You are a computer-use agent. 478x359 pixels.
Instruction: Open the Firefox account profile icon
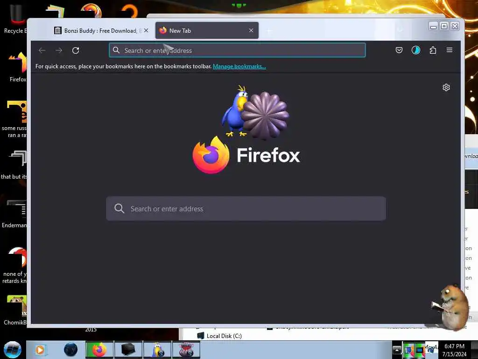point(416,50)
